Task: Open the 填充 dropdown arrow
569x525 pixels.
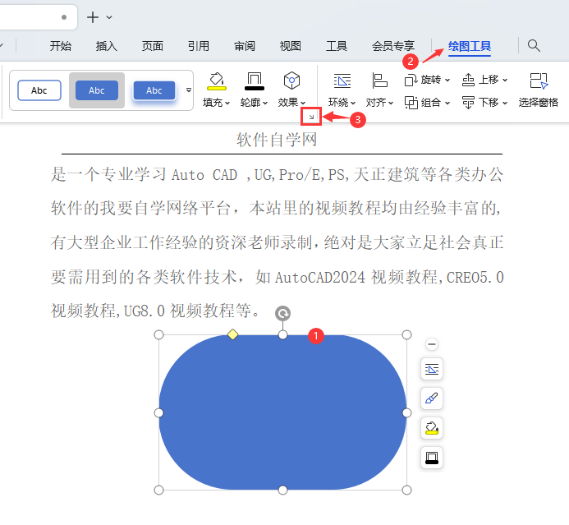Action: pyautogui.click(x=227, y=104)
